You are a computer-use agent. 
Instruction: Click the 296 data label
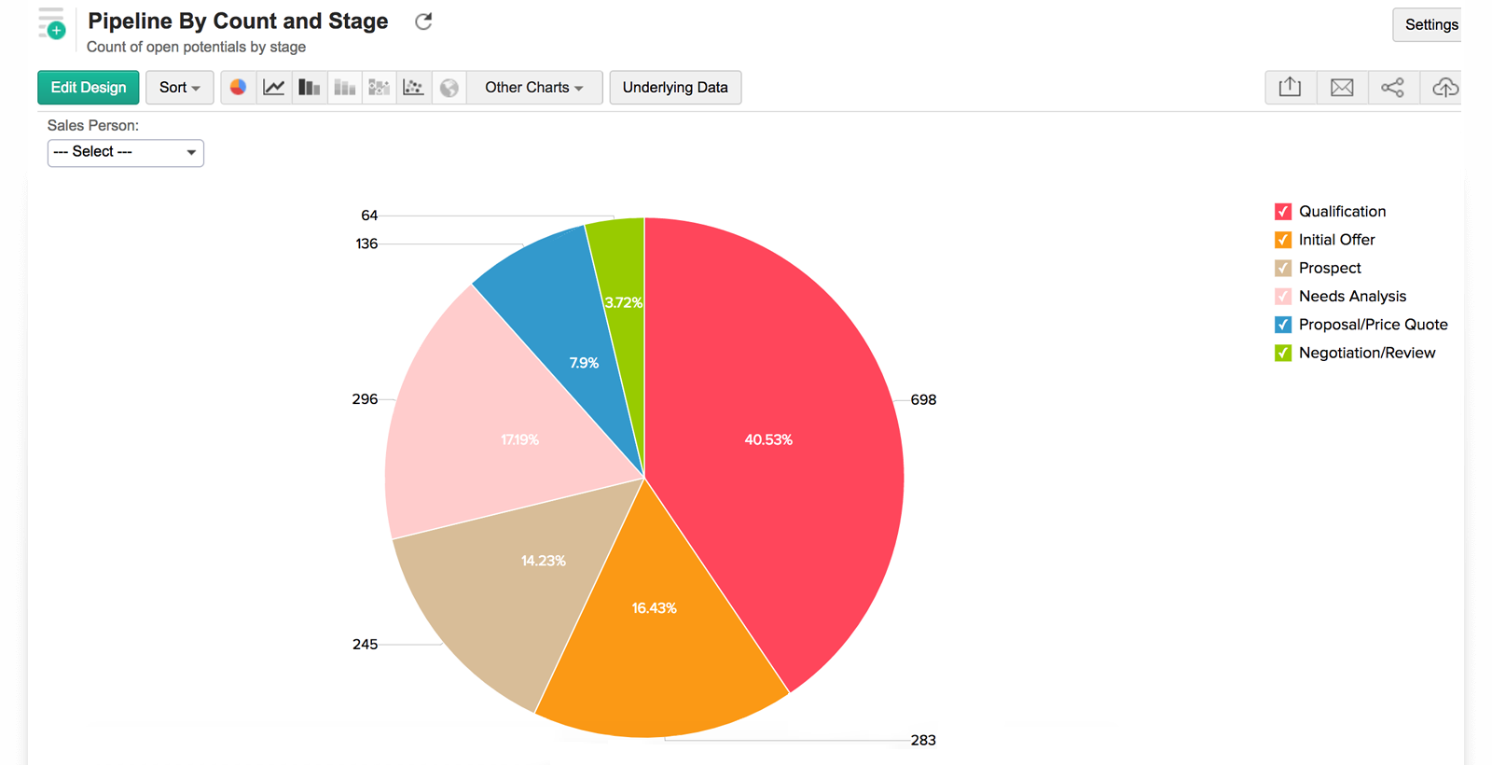tap(365, 399)
